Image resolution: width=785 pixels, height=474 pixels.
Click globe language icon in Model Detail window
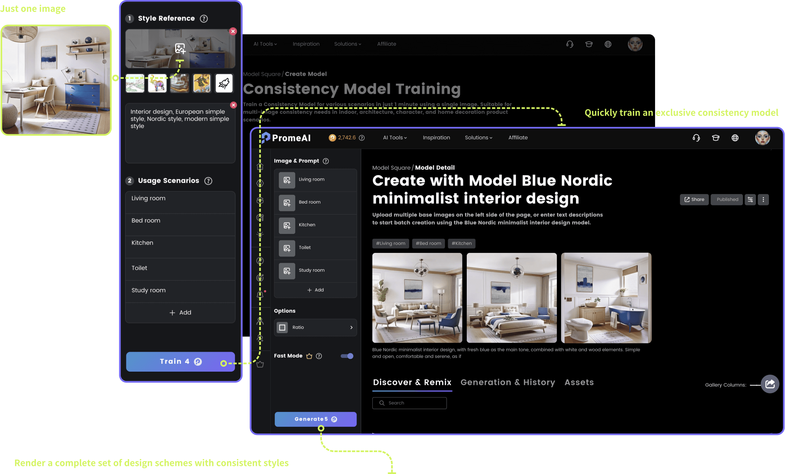tap(735, 138)
